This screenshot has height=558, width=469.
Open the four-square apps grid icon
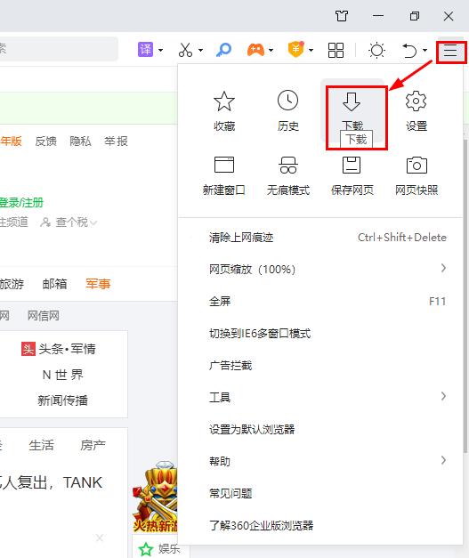pyautogui.click(x=336, y=50)
